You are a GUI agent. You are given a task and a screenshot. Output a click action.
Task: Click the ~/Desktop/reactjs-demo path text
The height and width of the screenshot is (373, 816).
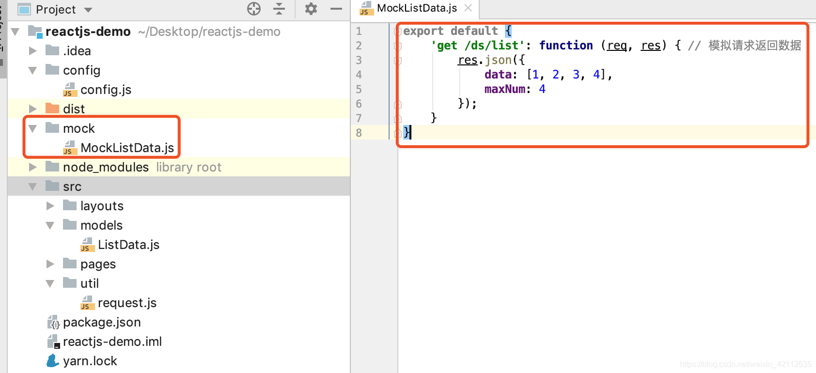point(209,31)
